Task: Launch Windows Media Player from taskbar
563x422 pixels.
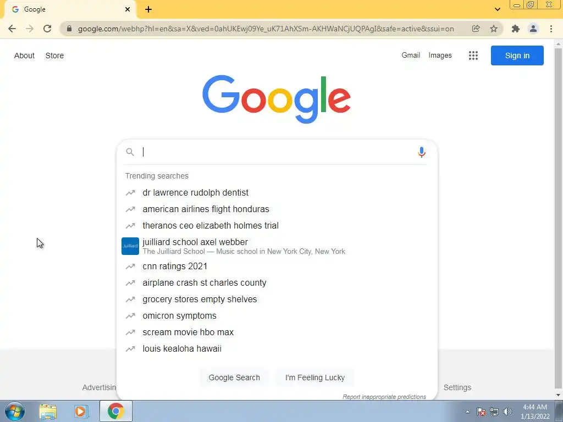Action: click(81, 411)
